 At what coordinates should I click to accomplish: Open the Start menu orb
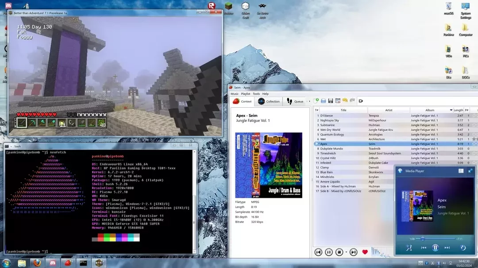6,263
